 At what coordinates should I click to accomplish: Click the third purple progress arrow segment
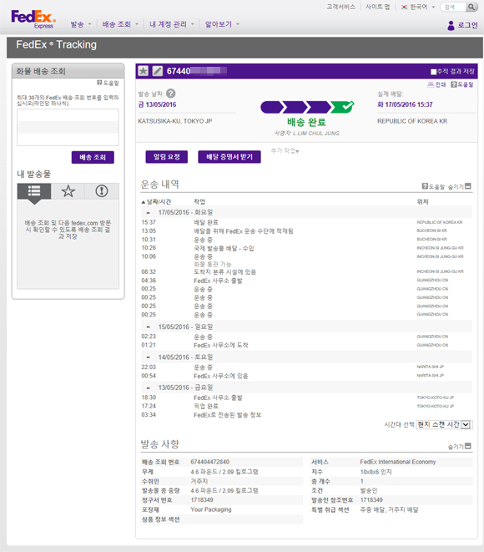point(318,107)
